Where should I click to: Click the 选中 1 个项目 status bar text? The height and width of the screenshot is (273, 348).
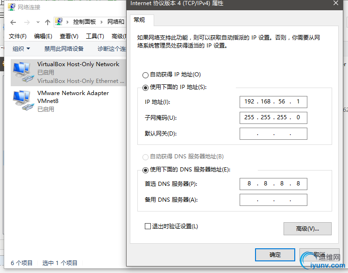tap(60, 263)
